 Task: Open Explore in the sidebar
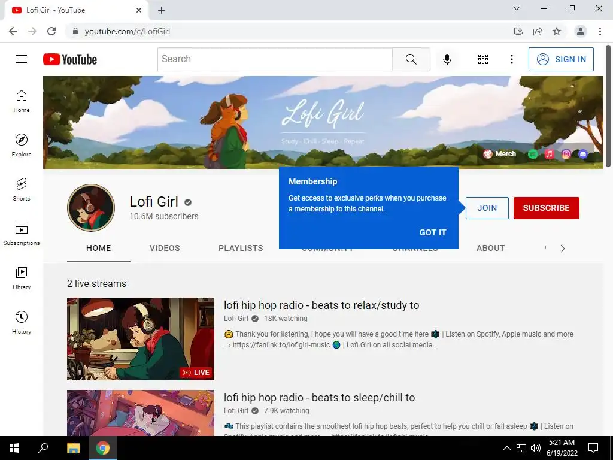pyautogui.click(x=22, y=146)
